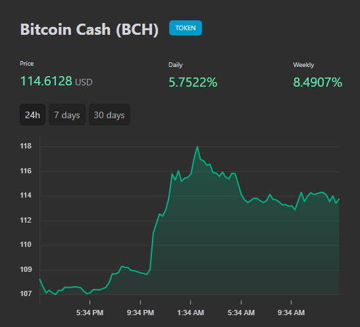The height and width of the screenshot is (327, 360).
Task: Click the 5:34 PM axis tick label
Action: [x=90, y=313]
